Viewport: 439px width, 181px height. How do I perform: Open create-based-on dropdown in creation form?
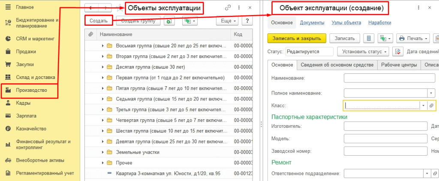385,38
